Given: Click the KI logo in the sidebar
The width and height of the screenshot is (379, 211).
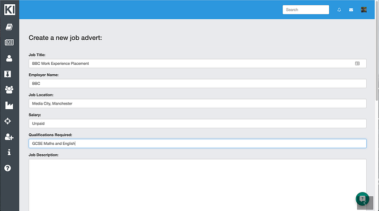Looking at the screenshot, I should 9,9.
